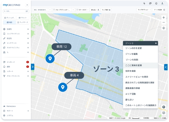Click the 車両 12 blue pin marker
Image resolution: width=169 pixels, height=122 pixels.
pos(50,58)
